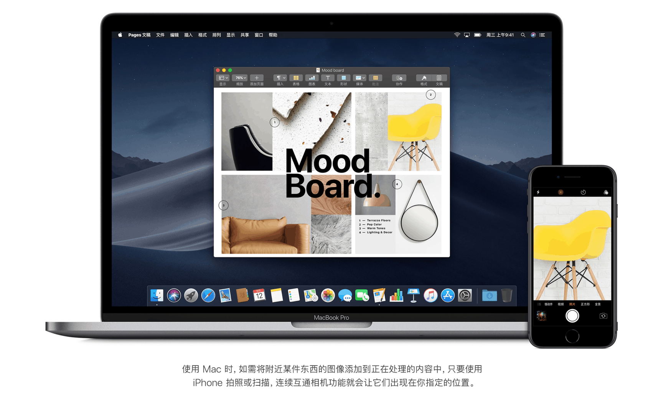
Task: Open the 插入 insert paragraph dropdown
Action: coord(280,78)
